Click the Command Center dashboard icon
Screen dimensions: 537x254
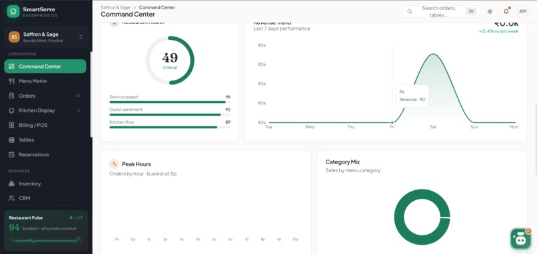pyautogui.click(x=11, y=66)
